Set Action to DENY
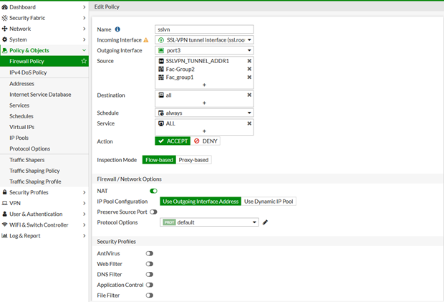This screenshot has height=302, width=444. coord(206,141)
